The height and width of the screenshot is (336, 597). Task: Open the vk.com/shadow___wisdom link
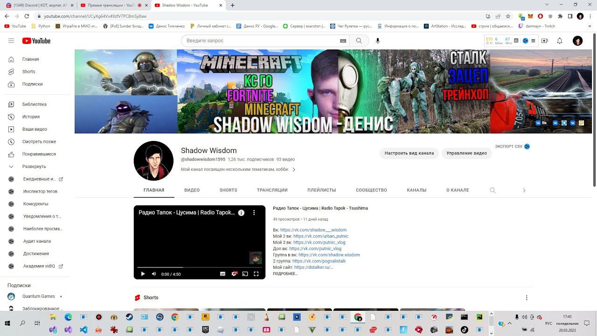tap(313, 230)
